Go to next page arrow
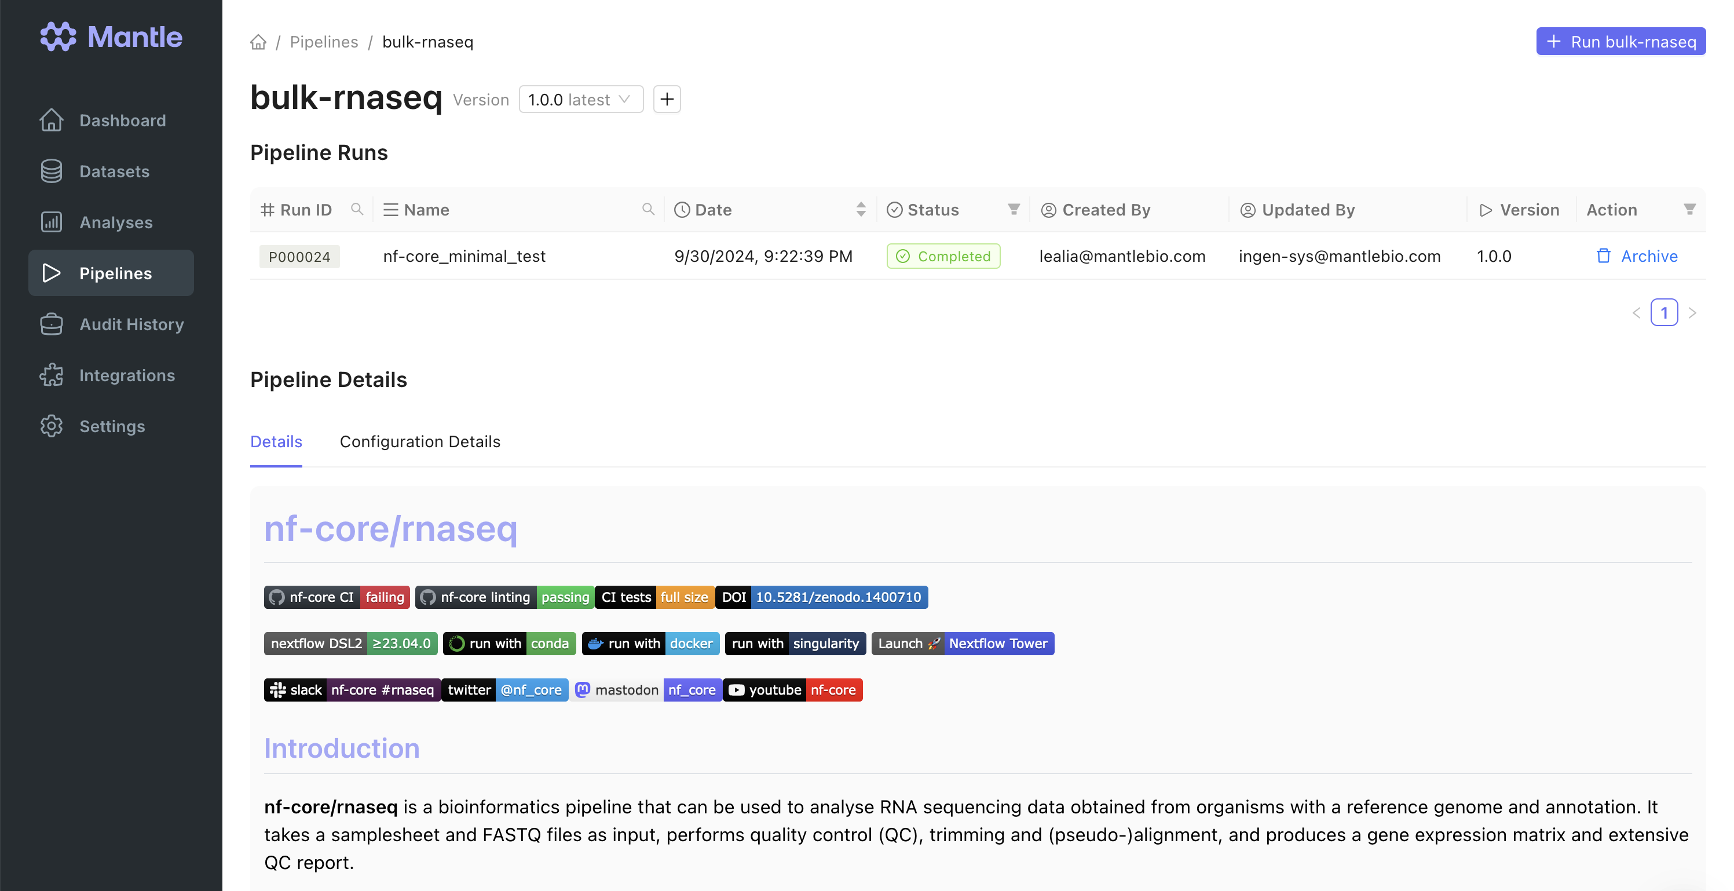Image resolution: width=1734 pixels, height=891 pixels. click(x=1692, y=312)
